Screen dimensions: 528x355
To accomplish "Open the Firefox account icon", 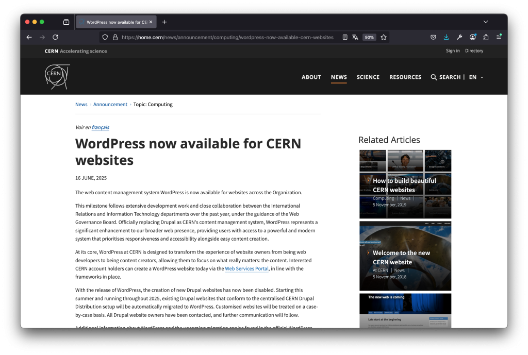I will click(x=473, y=37).
